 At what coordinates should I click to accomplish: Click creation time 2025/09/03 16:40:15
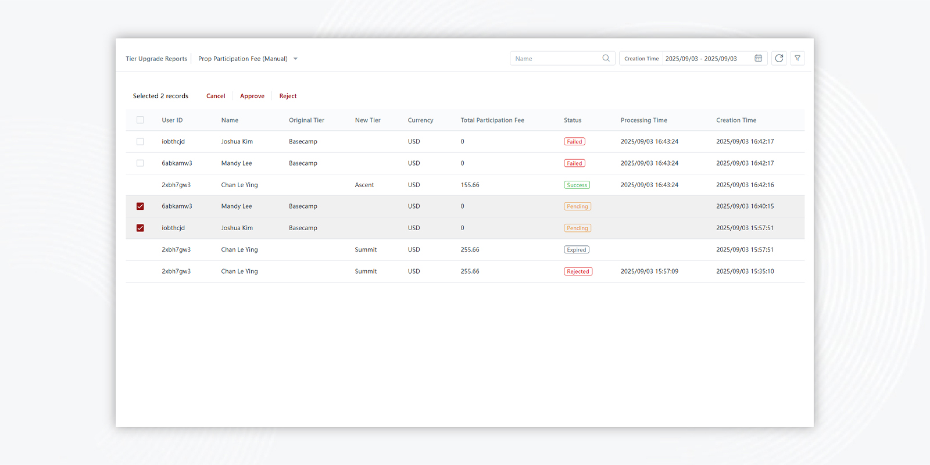point(745,206)
